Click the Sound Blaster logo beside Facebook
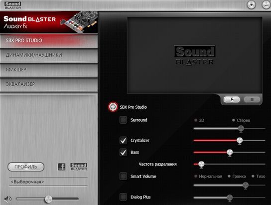The height and width of the screenshot is (205, 271). [79, 167]
